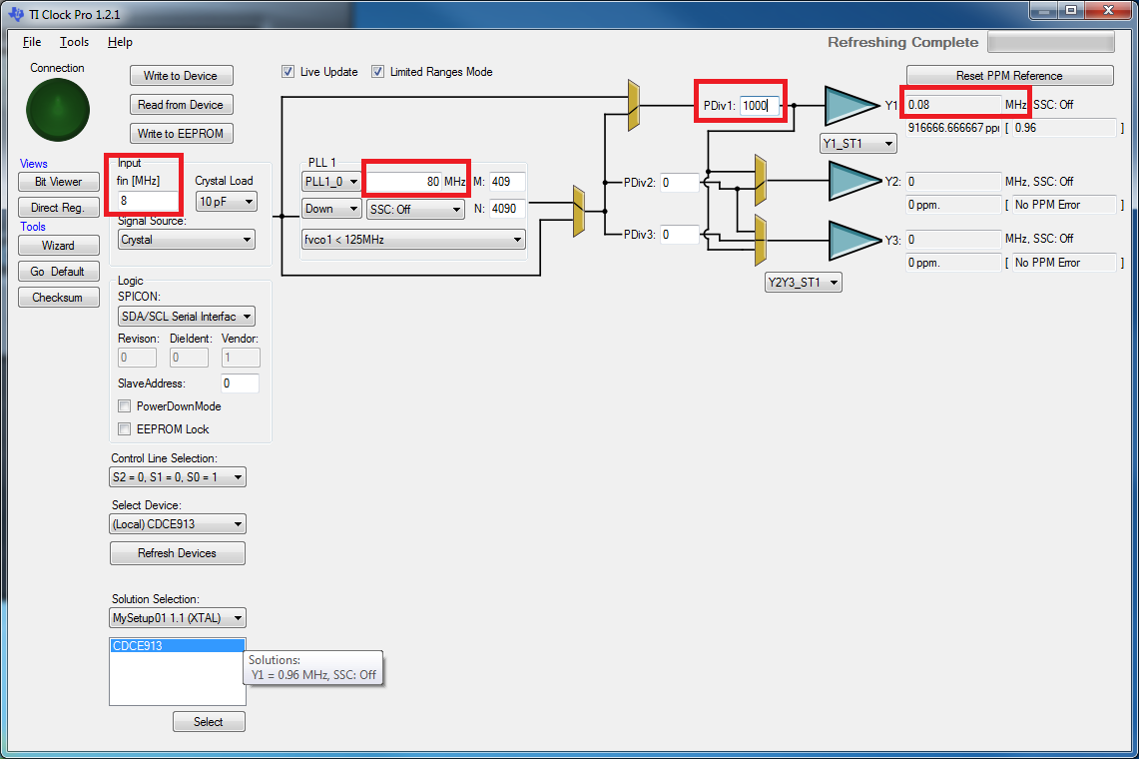Click the PDiv1 divider field

point(760,106)
